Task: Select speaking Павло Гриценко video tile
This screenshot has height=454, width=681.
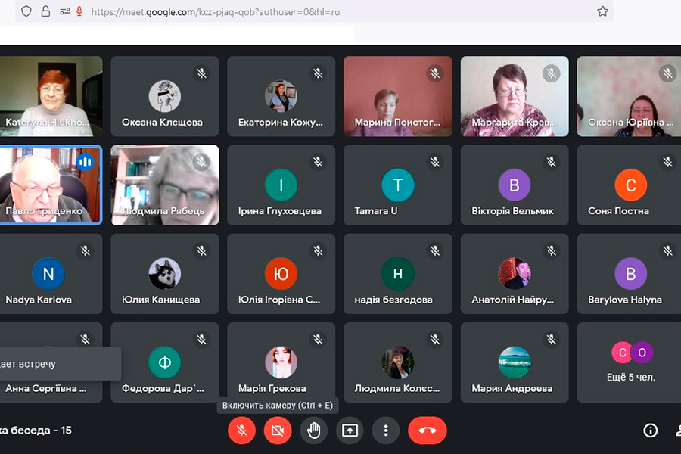Action: 51,185
